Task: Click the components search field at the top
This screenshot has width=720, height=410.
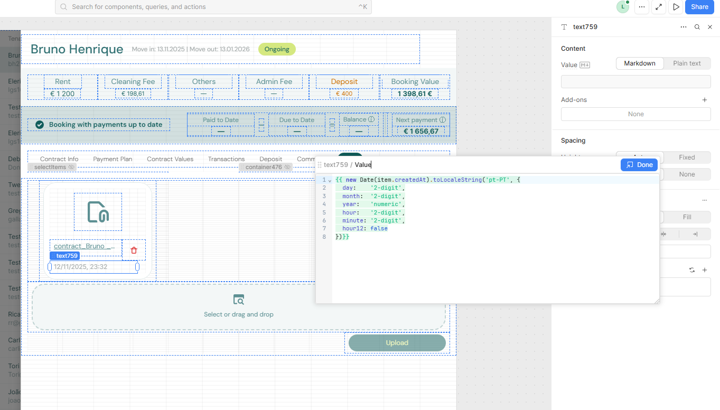Action: coord(211,7)
